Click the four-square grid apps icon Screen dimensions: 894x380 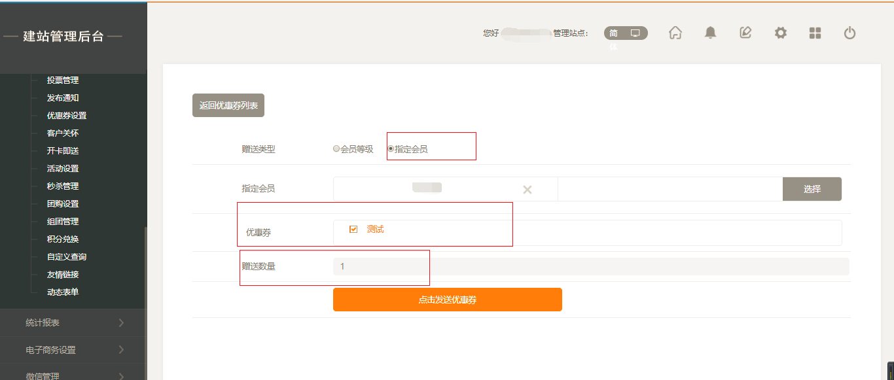tap(815, 33)
